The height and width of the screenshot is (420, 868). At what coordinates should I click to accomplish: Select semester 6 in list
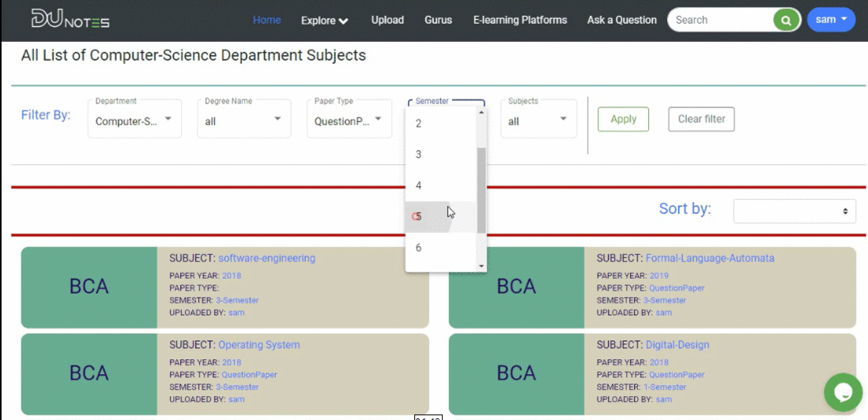pos(441,248)
